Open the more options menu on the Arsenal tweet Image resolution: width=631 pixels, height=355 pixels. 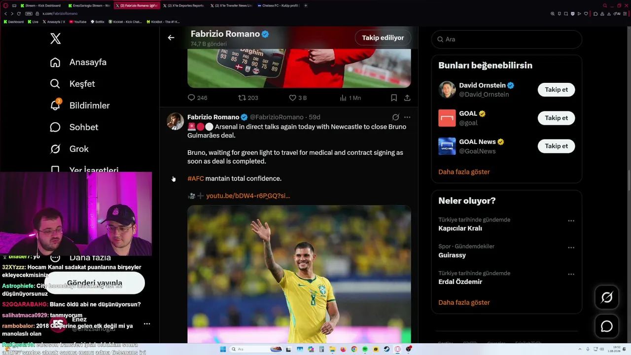407,117
